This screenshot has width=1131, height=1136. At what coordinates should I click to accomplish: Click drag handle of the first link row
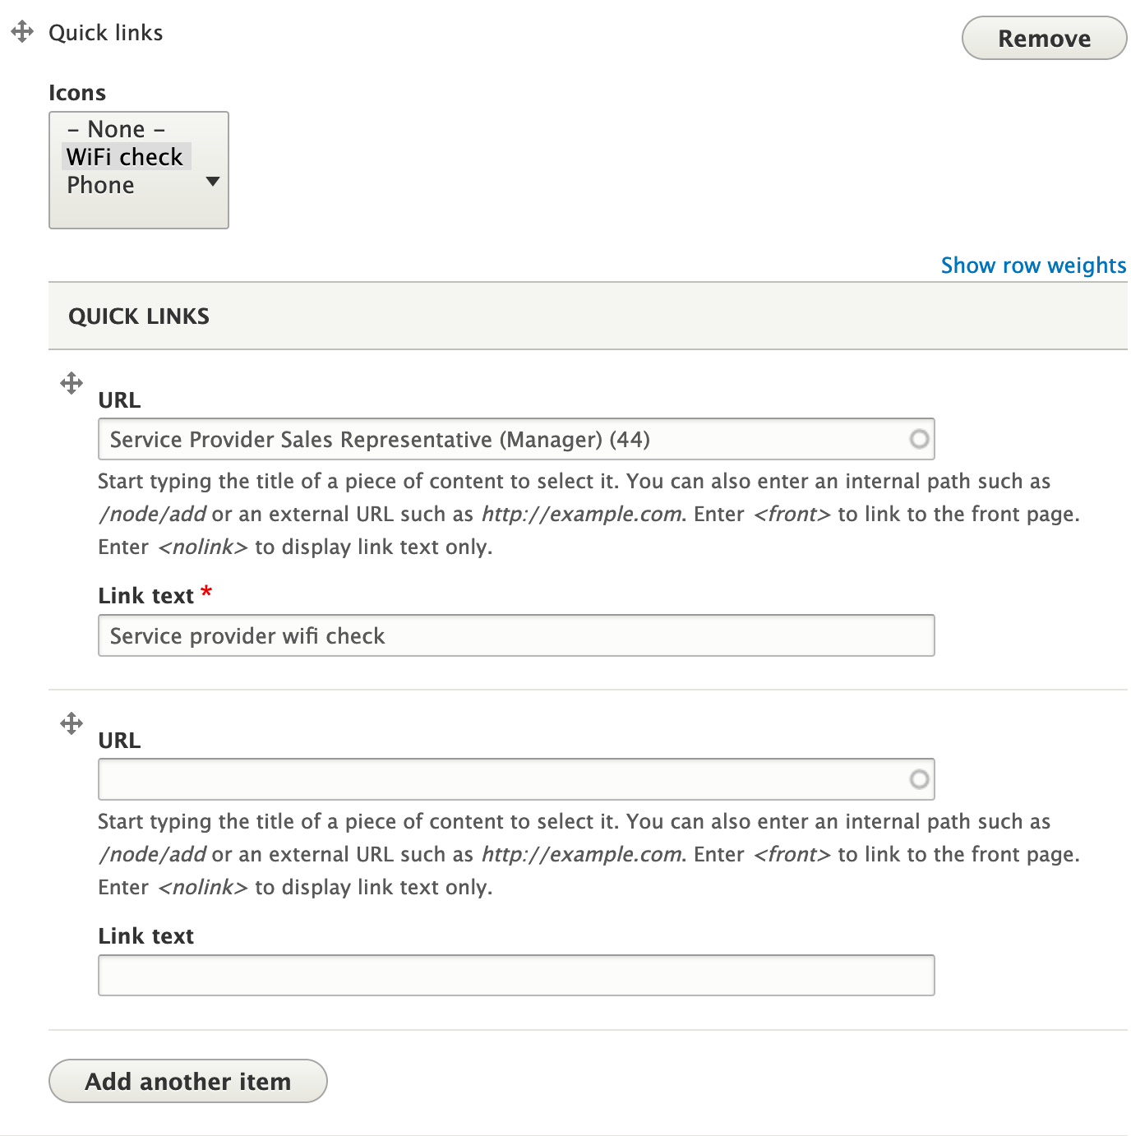point(72,383)
